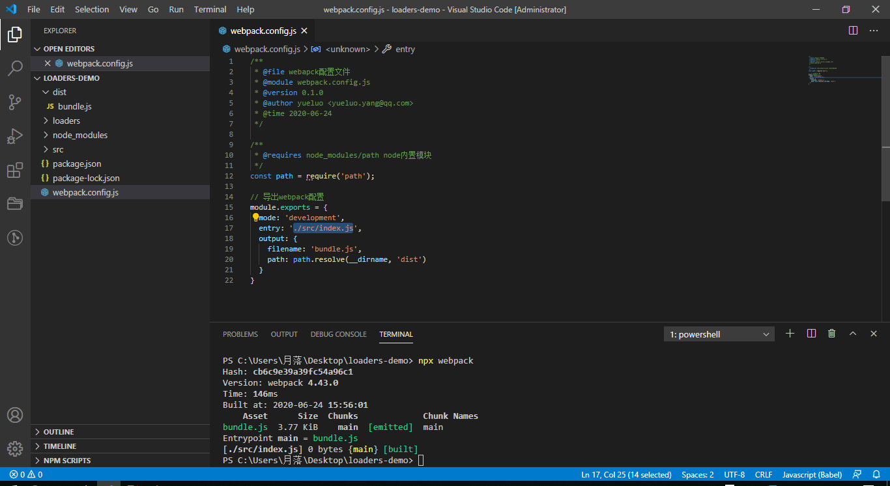Toggle indentation setting Spaces: 2
890x486 pixels.
click(697, 475)
